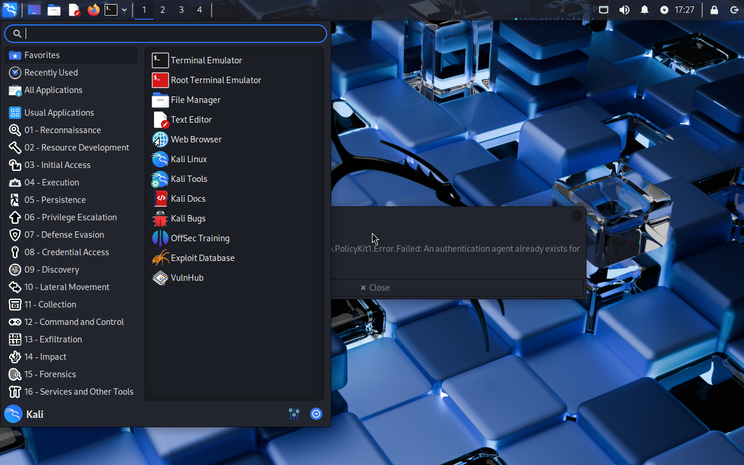Launch Root Terminal Emulator

coord(234,80)
